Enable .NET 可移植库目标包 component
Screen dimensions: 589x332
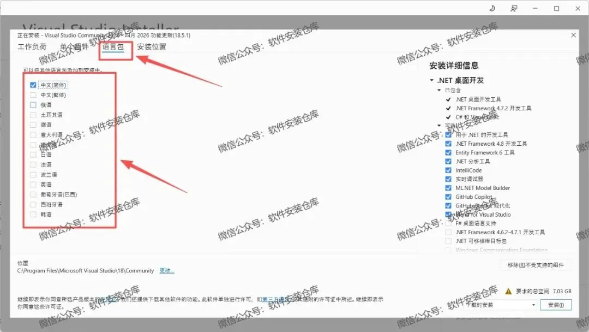click(x=448, y=241)
